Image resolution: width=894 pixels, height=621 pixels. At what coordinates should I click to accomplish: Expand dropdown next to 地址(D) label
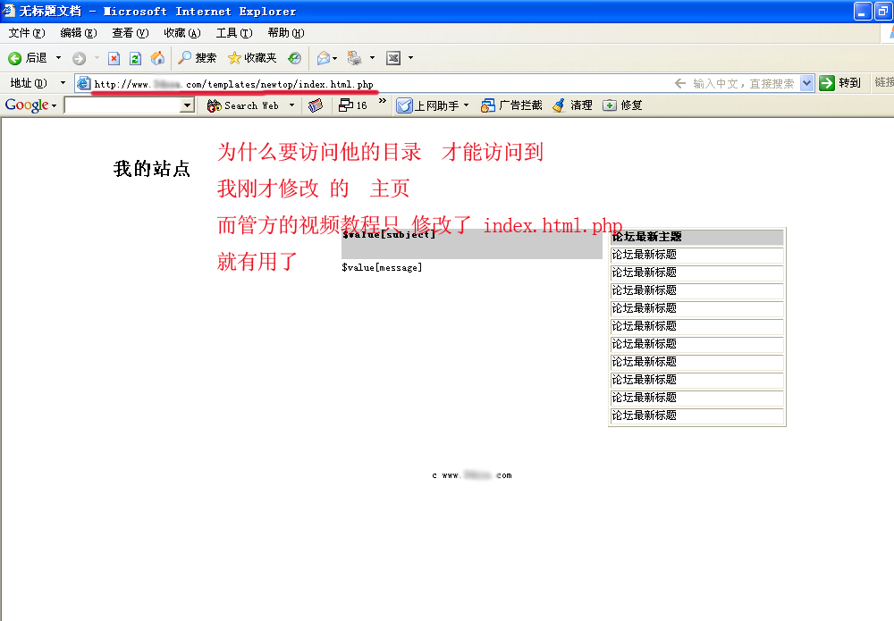(x=63, y=83)
